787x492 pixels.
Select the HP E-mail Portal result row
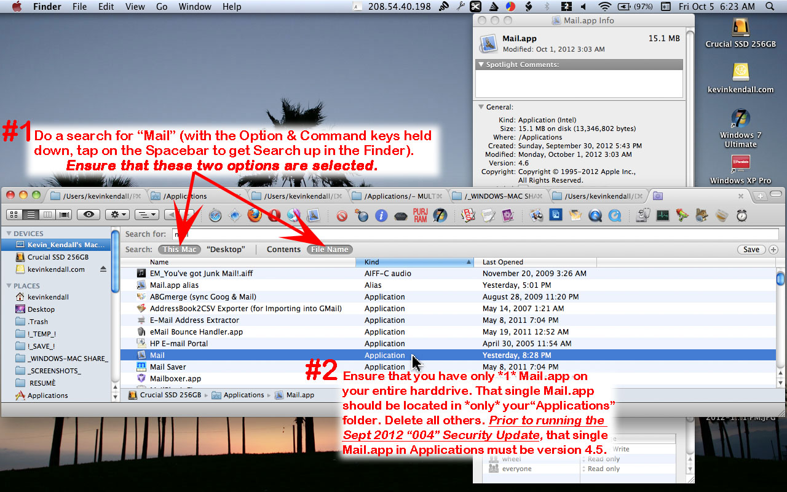coord(448,344)
